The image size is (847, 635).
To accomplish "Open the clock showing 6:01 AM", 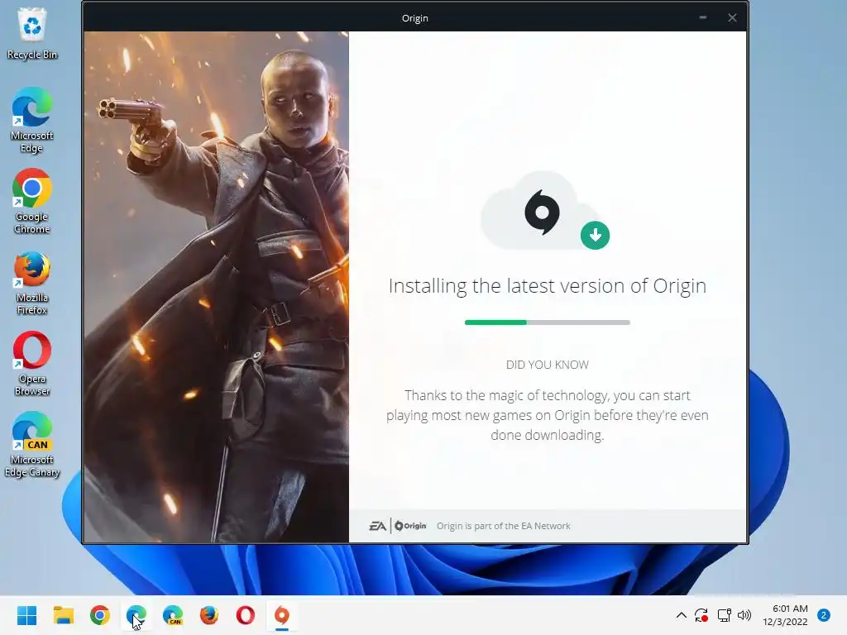I will (785, 615).
